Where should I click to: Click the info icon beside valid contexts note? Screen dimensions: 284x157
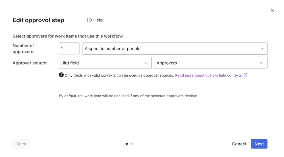[x=61, y=75]
